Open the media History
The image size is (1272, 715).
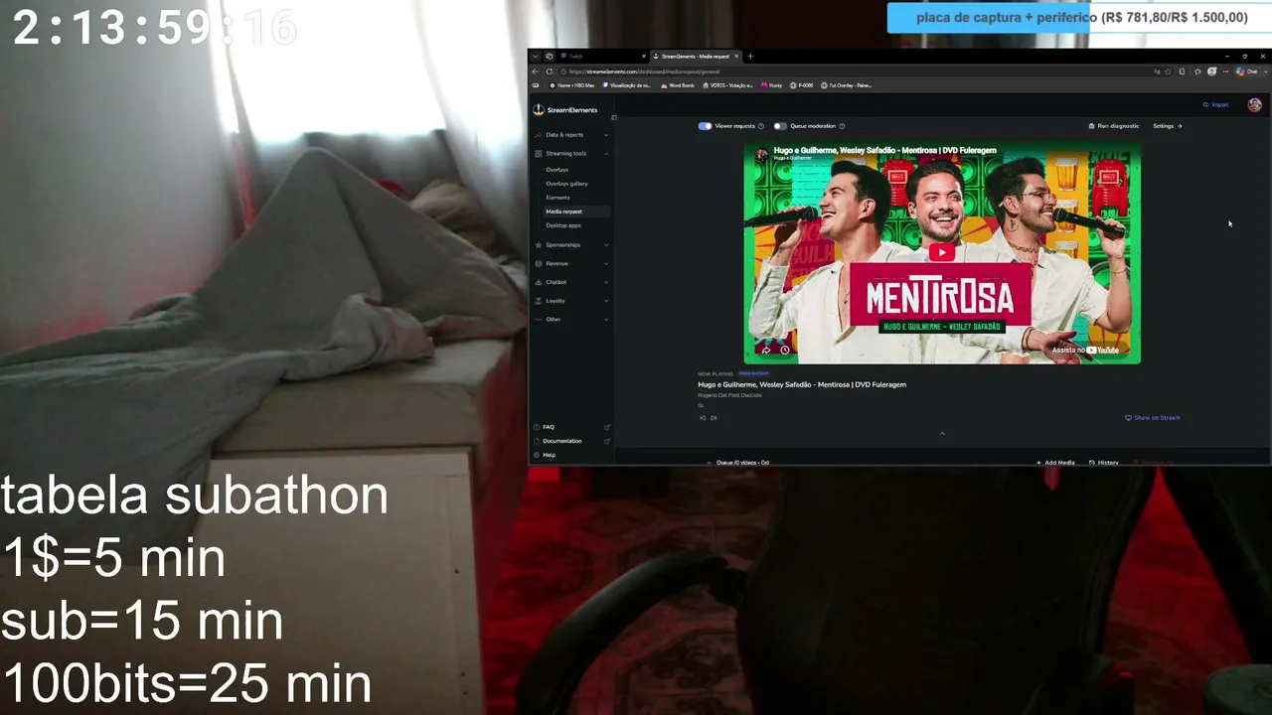click(1104, 463)
